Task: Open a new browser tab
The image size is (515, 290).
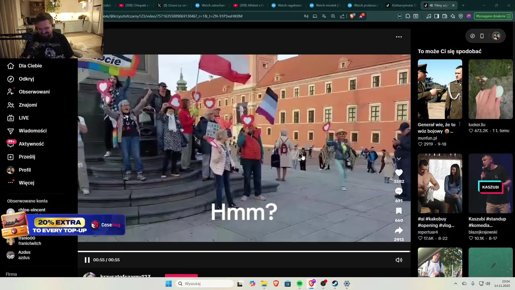Action: 463,5
